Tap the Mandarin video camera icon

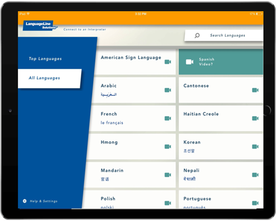[x=167, y=175]
